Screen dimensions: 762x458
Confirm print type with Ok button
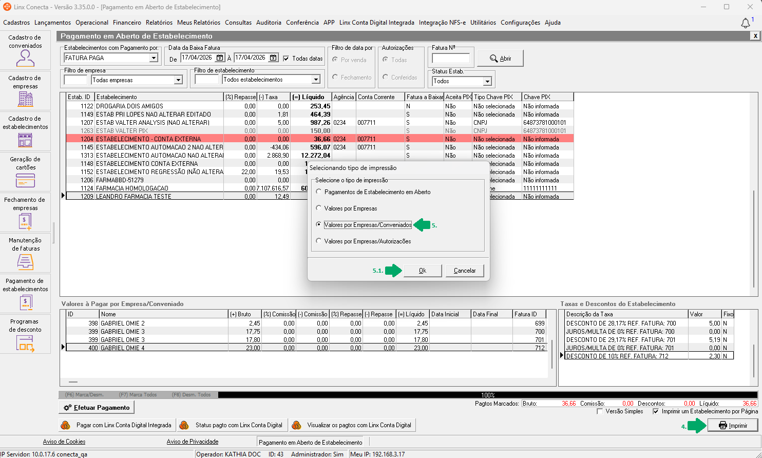pos(423,271)
